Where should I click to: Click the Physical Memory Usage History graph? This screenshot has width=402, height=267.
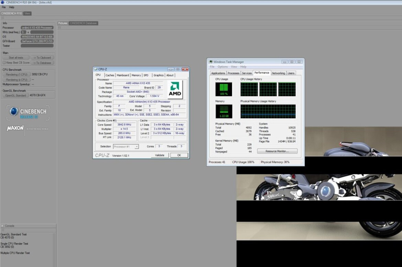tap(268, 111)
